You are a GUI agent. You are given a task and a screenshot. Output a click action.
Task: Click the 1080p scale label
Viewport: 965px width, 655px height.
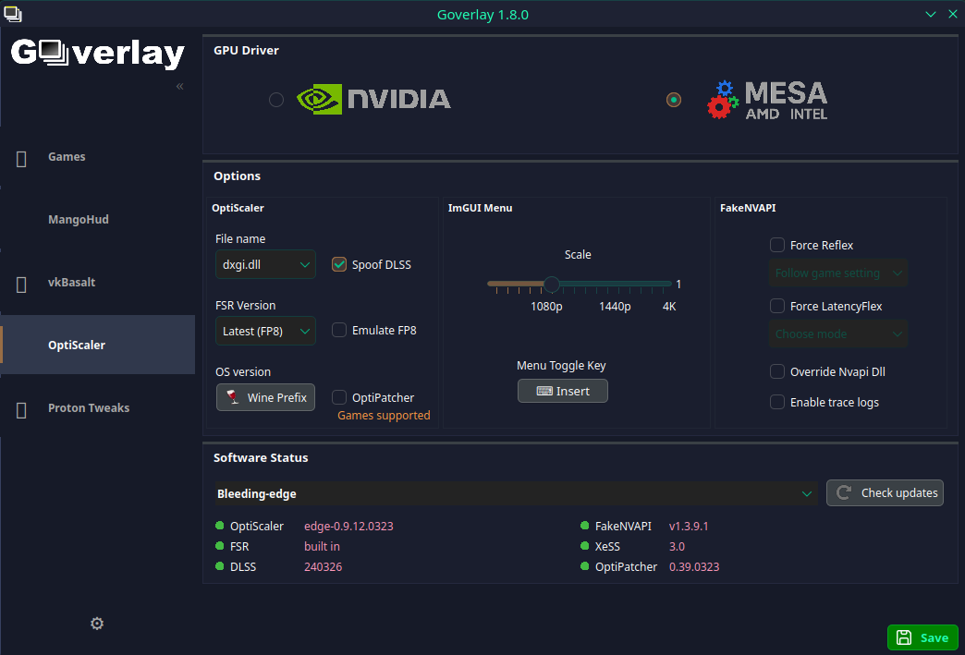[546, 307]
